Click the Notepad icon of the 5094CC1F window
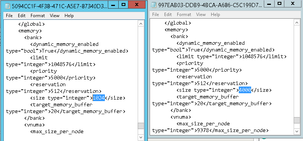 coord(8,6)
